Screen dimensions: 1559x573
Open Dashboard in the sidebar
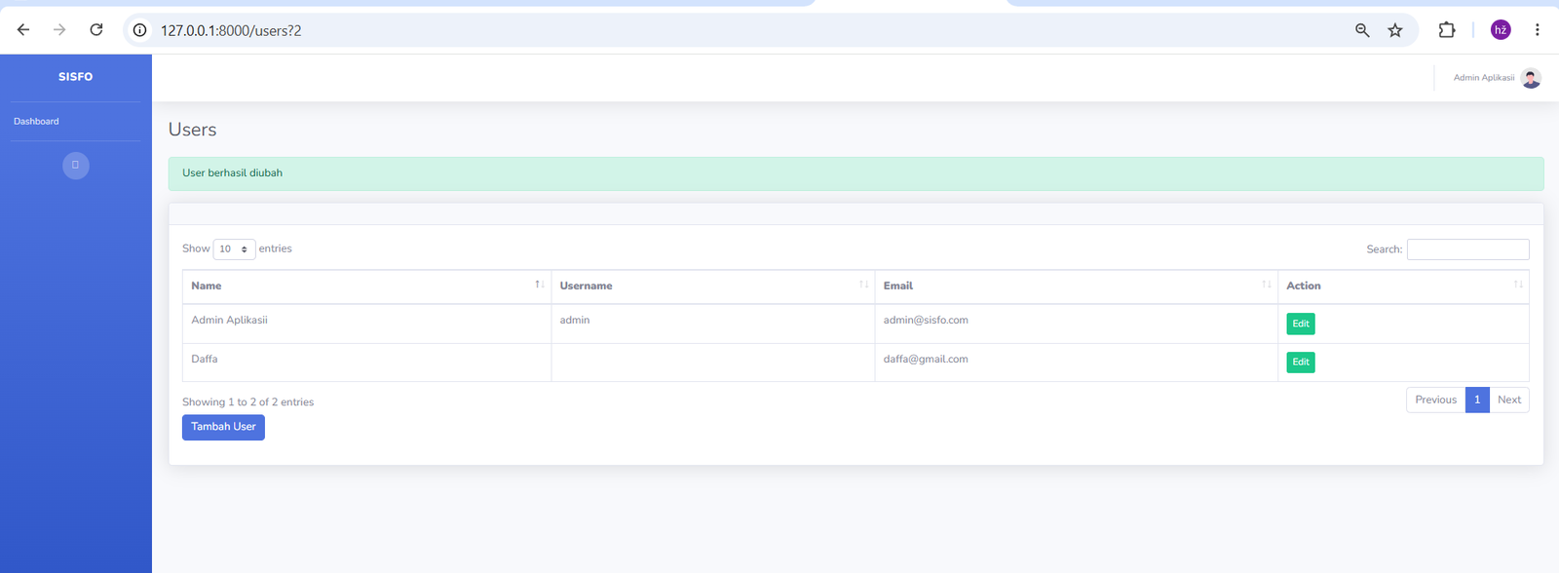[36, 122]
